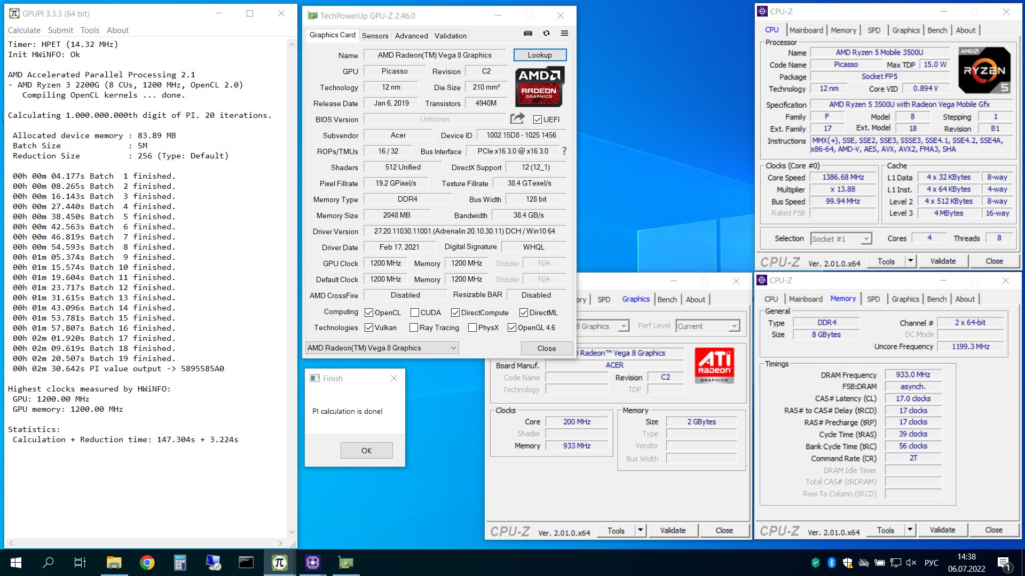Click the GPUPI horizontal scrollbar right arrow
The image size is (1025, 576).
point(281,543)
